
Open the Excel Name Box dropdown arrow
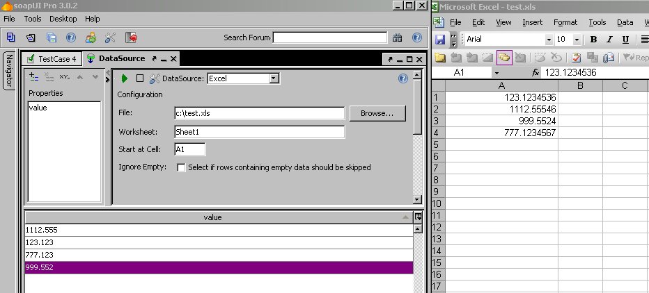pos(496,73)
